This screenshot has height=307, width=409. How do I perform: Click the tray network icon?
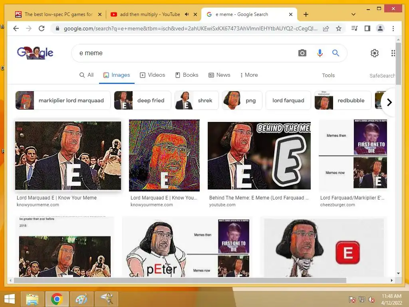click(361, 299)
